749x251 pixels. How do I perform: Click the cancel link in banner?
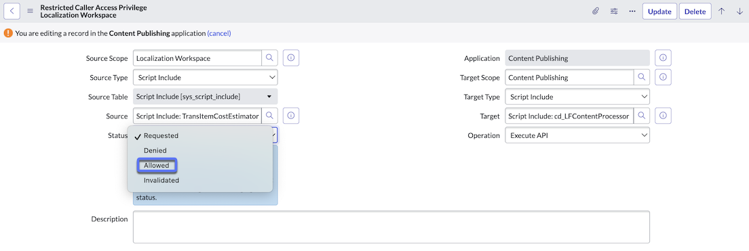pyautogui.click(x=218, y=33)
